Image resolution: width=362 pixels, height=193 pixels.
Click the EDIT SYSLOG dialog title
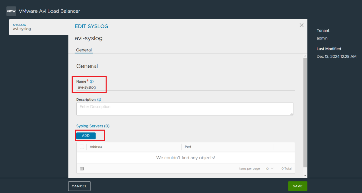click(x=91, y=26)
